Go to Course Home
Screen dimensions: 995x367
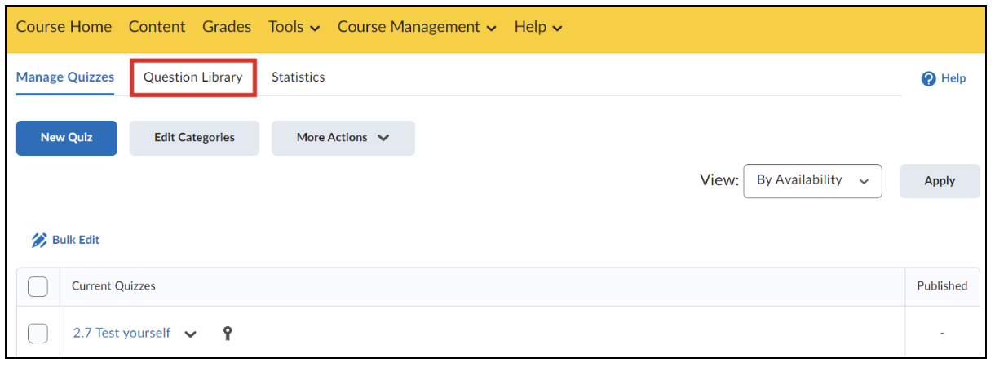pyautogui.click(x=64, y=27)
